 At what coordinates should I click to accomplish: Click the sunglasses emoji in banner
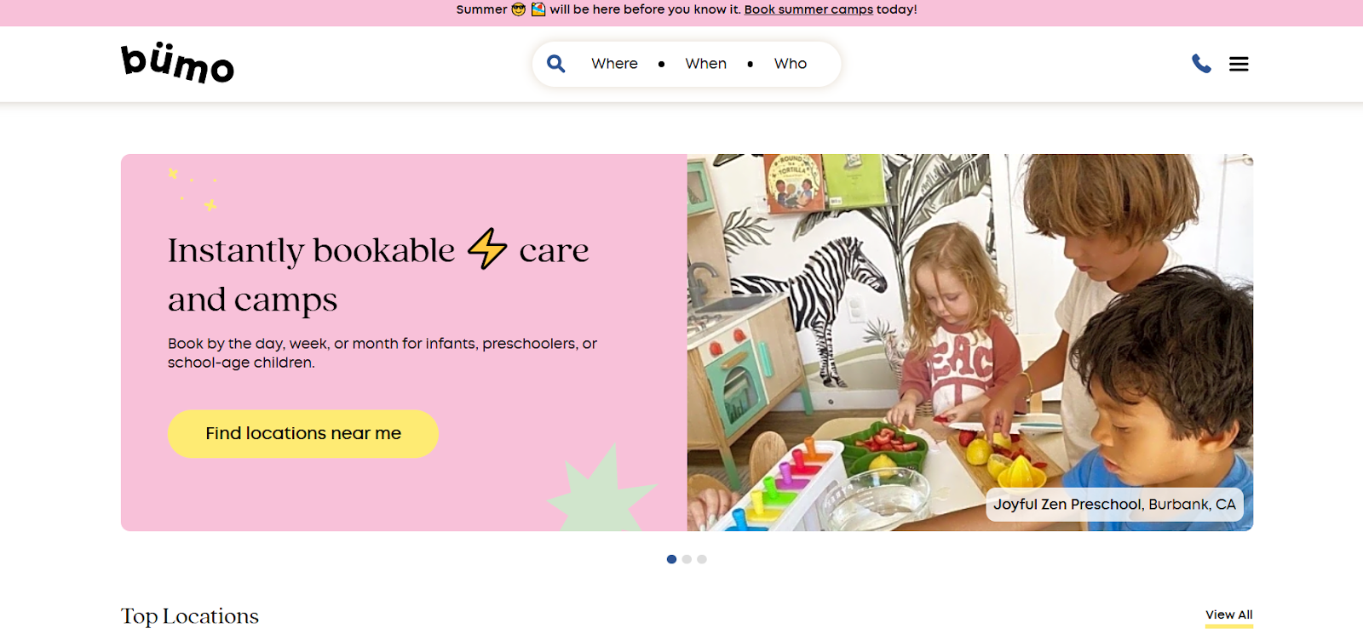(x=518, y=9)
